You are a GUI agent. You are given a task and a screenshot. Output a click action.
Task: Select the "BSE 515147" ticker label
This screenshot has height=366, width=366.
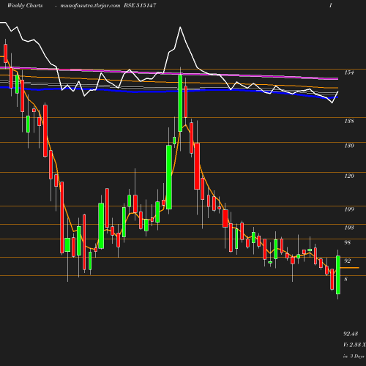point(140,5)
